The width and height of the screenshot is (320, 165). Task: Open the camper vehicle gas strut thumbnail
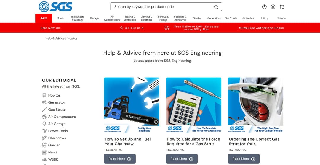pyautogui.click(x=255, y=105)
